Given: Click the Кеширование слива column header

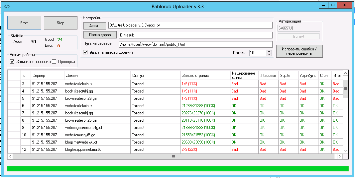Looking at the screenshot, I should coord(244,76).
